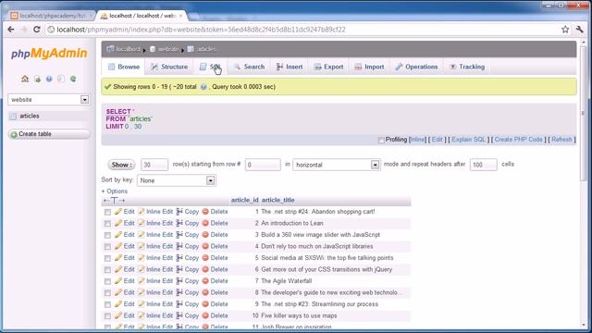The width and height of the screenshot is (592, 333).
Task: Check the row checkbox for article 6
Action: (x=107, y=270)
